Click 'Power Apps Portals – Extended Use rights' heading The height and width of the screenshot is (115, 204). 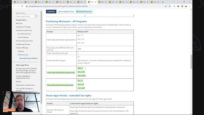[69, 96]
